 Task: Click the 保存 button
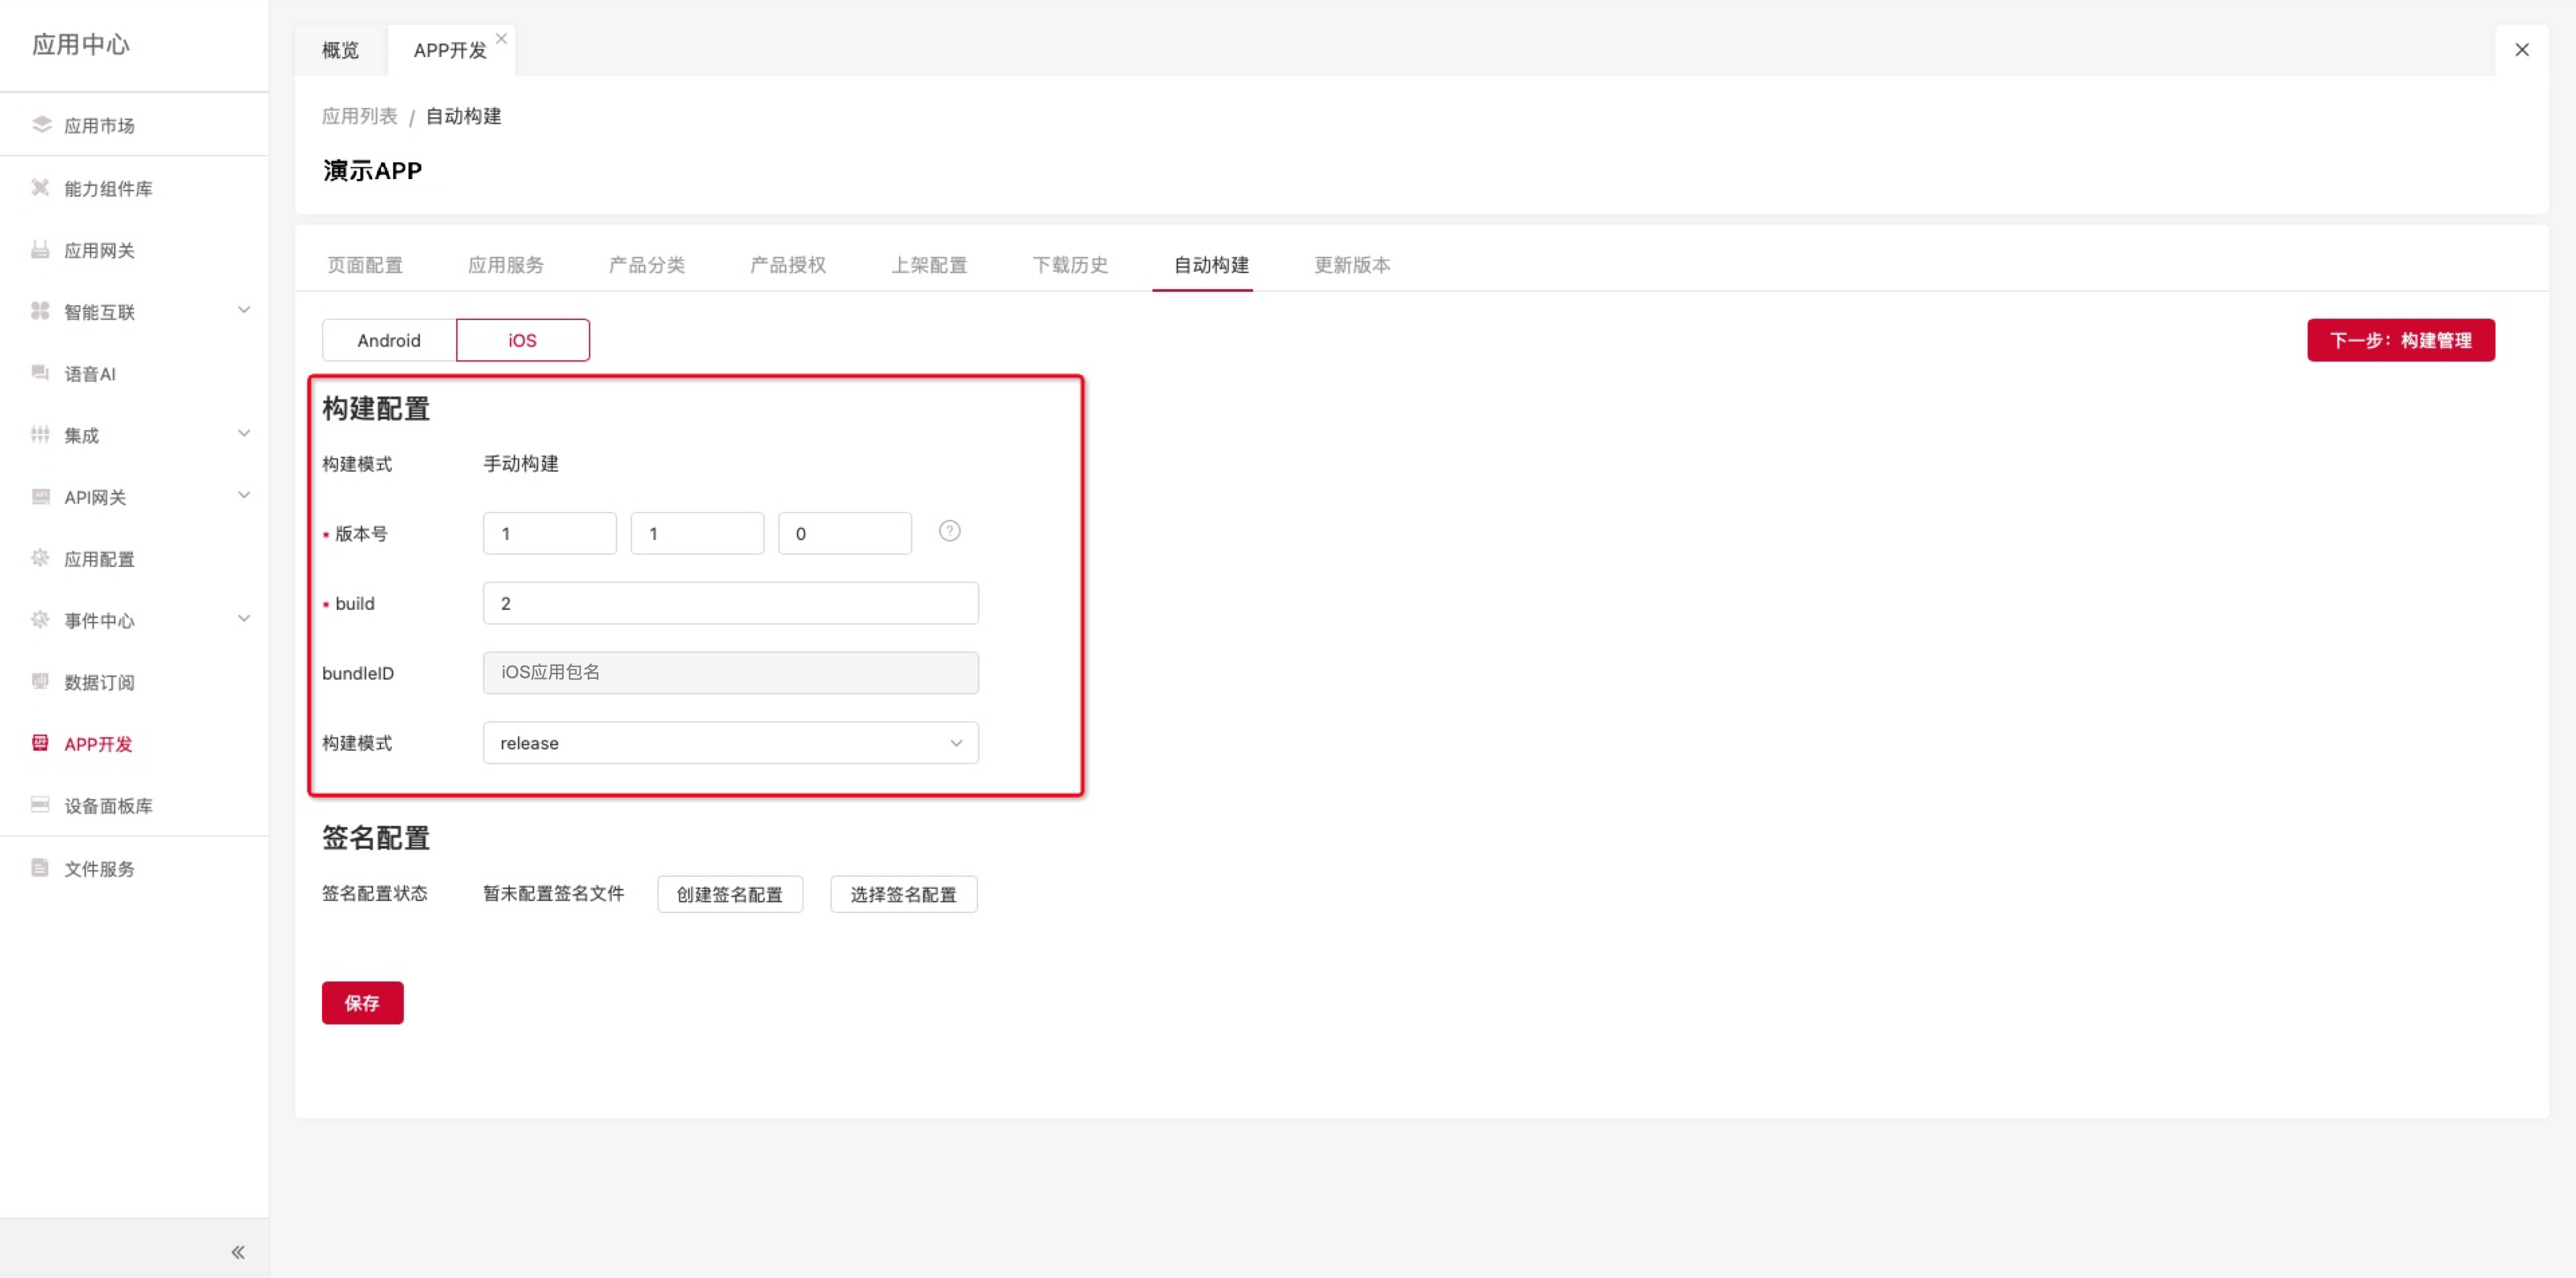(x=362, y=1002)
